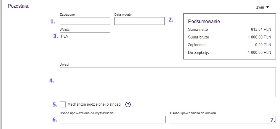The width and height of the screenshot is (280, 129).
Task: Click the Podsumowanie heading
Action: point(204,22)
